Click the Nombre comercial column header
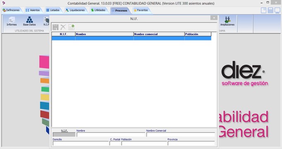This screenshot has height=149, width=282. tap(159, 34)
